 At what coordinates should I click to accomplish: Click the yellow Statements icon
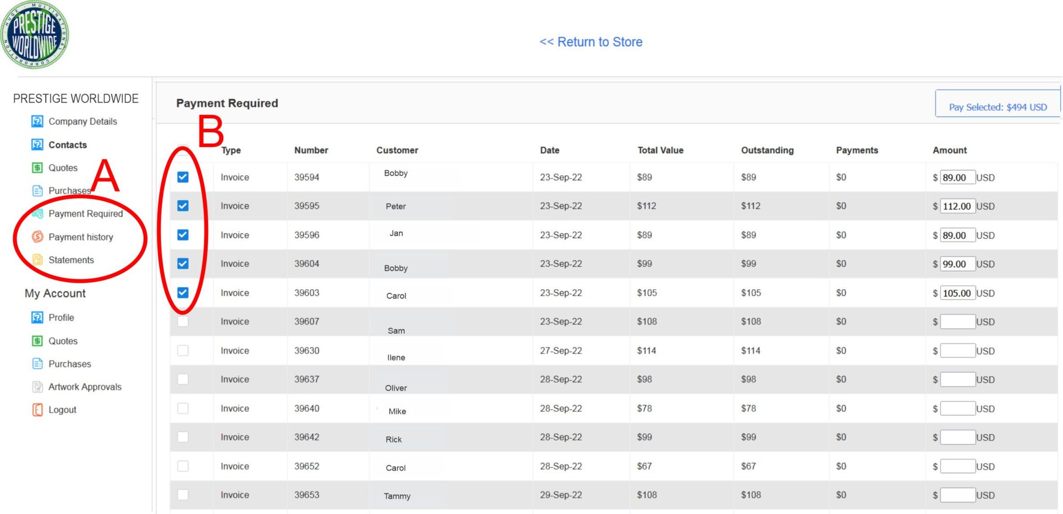37,260
